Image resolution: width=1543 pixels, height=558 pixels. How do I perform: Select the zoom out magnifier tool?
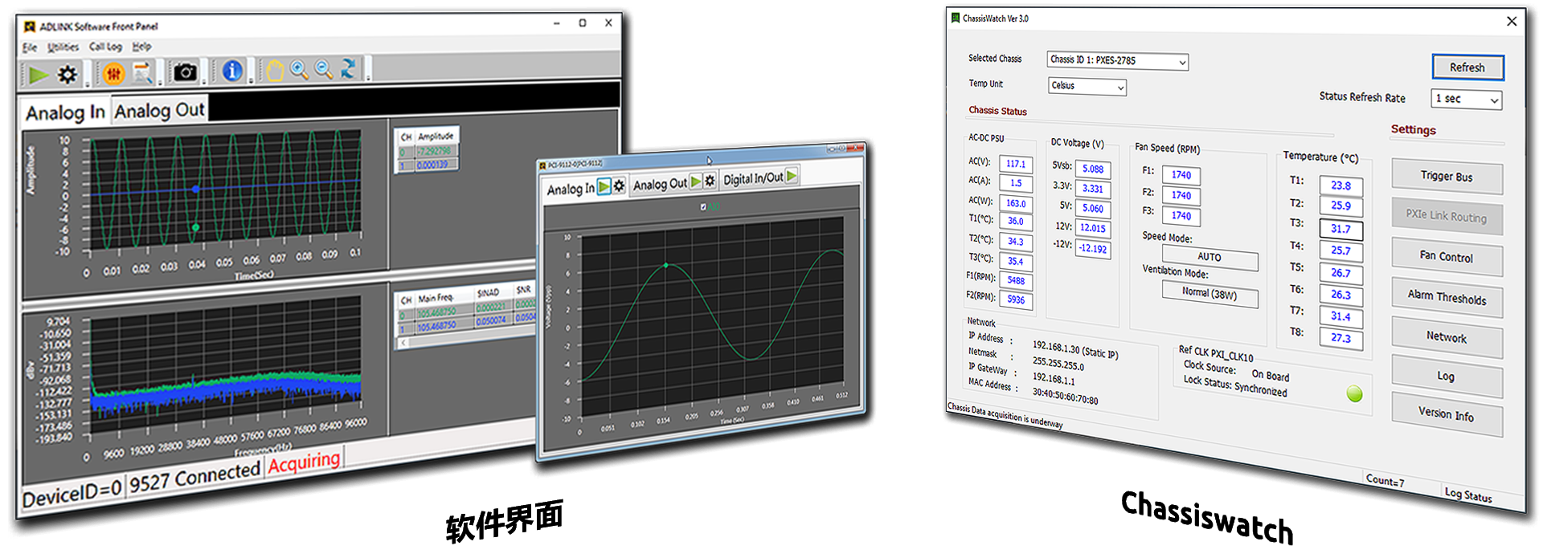[324, 69]
